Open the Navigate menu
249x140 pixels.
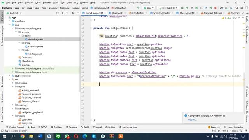[x=29, y=3]
